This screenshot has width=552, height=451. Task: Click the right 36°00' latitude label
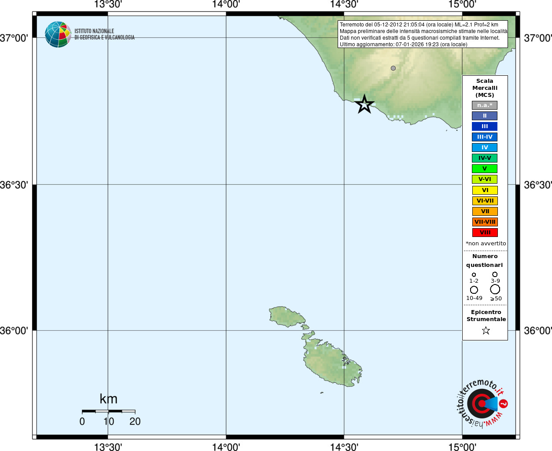[538, 331]
